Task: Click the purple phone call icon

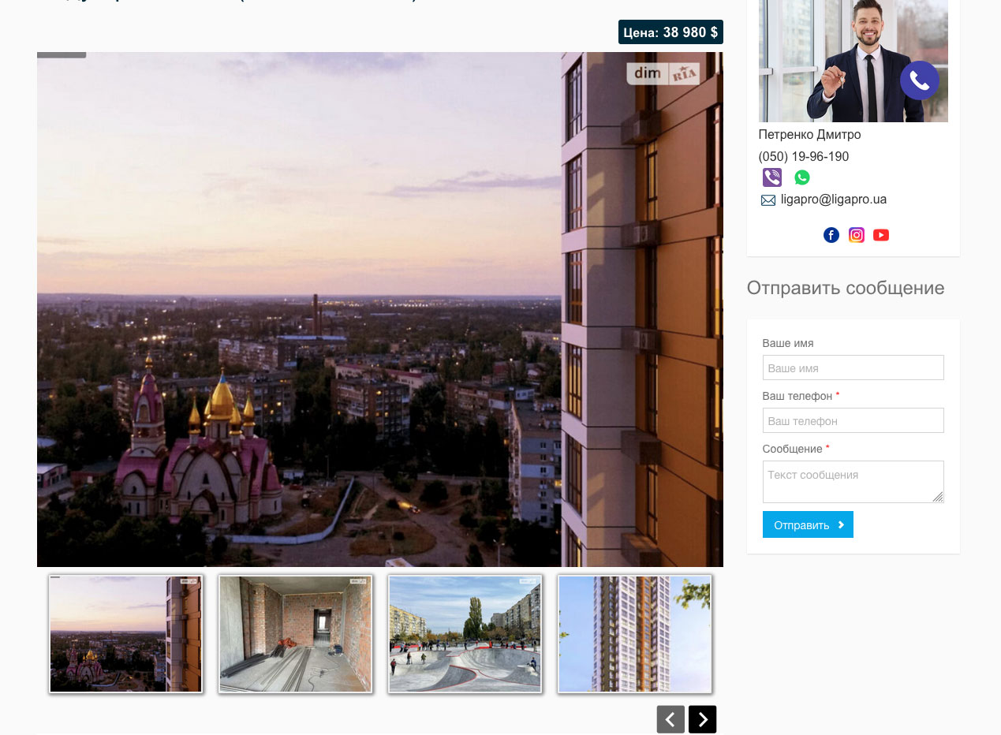Action: click(919, 80)
